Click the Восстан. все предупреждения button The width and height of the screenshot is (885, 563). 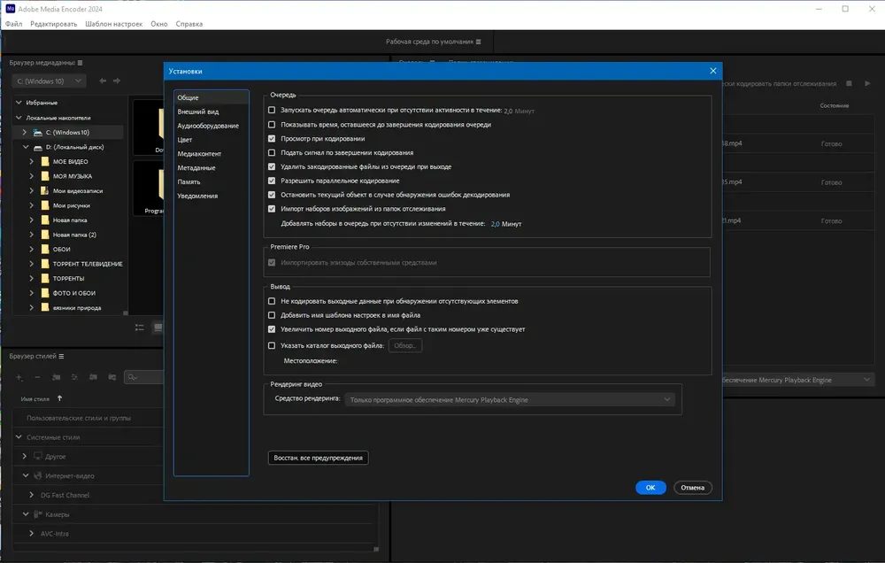pyautogui.click(x=319, y=458)
